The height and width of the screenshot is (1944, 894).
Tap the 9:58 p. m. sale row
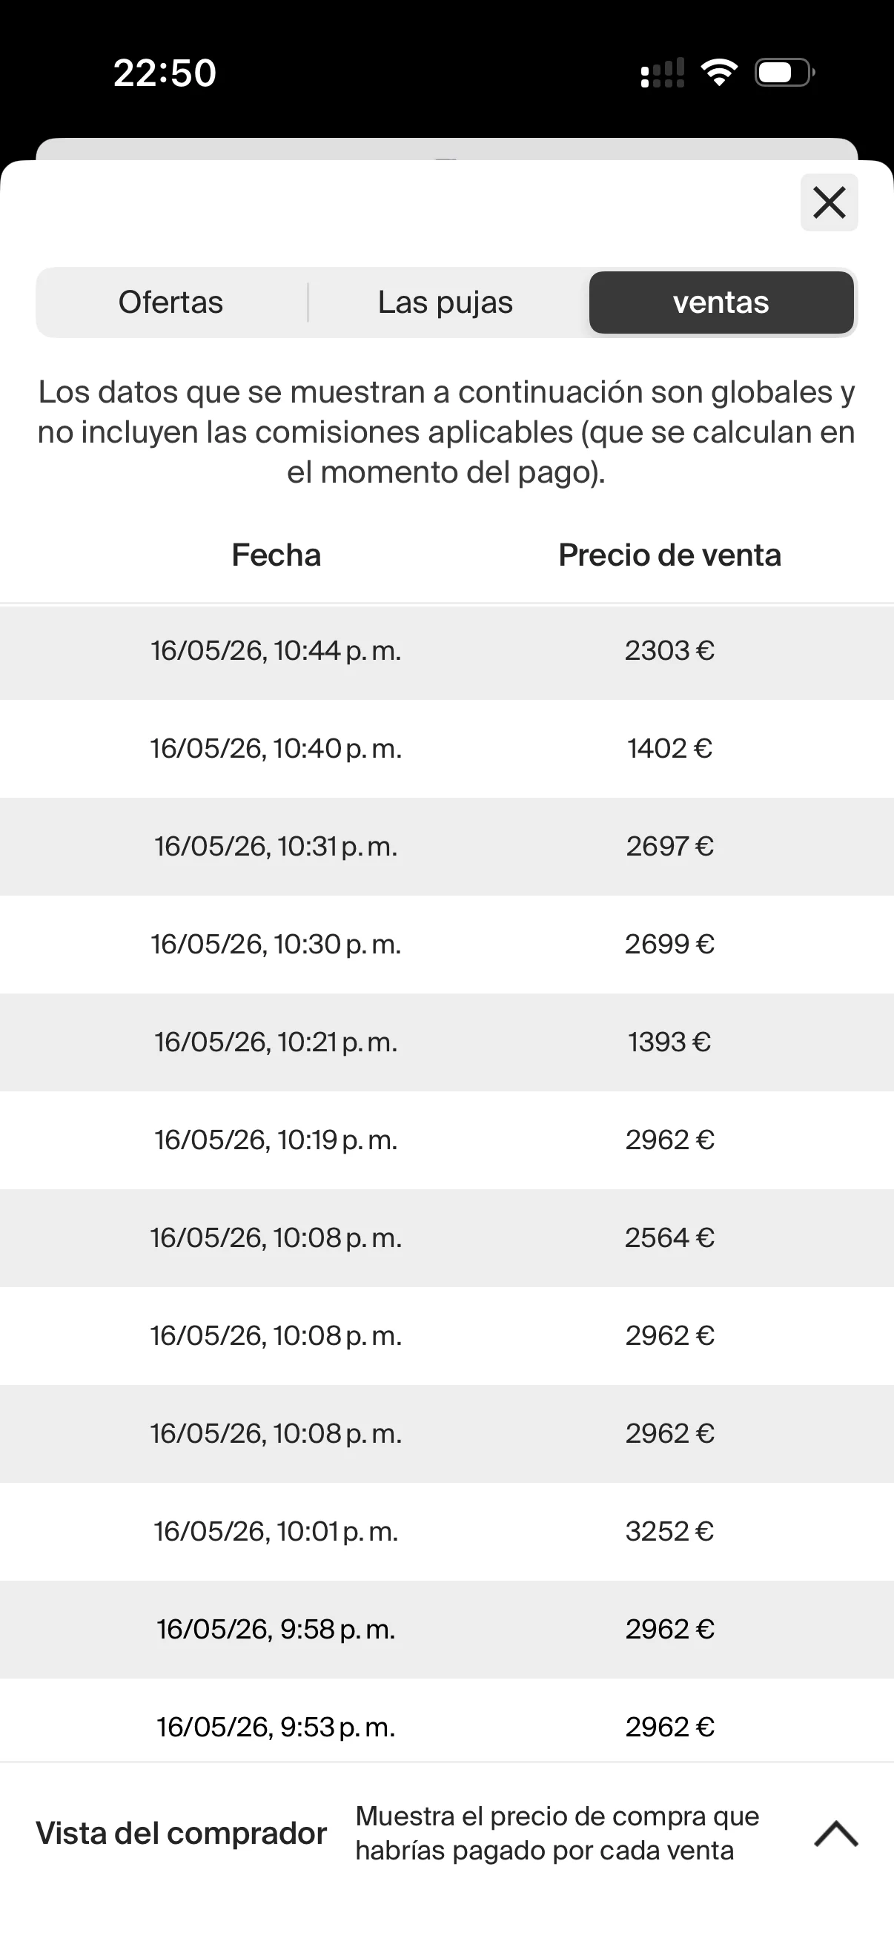pos(446,1630)
